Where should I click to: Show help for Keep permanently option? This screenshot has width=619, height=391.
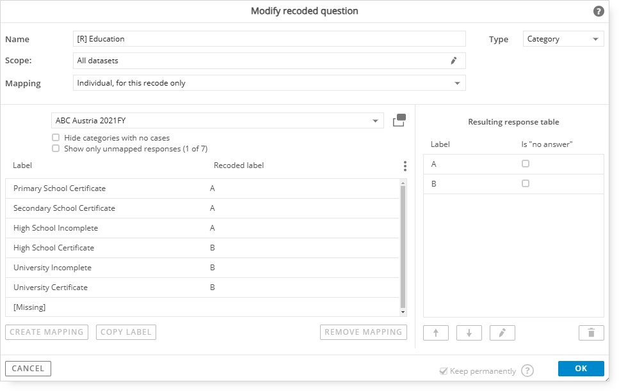pos(527,371)
